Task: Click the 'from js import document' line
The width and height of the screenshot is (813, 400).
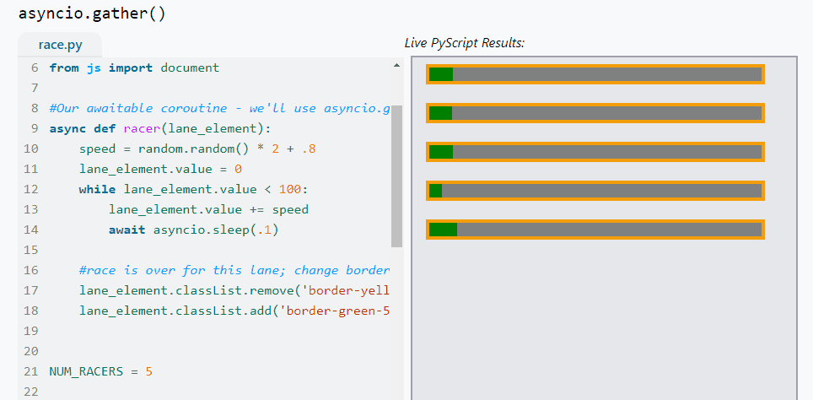Action: pyautogui.click(x=134, y=68)
